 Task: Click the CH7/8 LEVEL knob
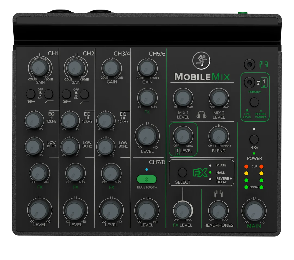(147, 210)
